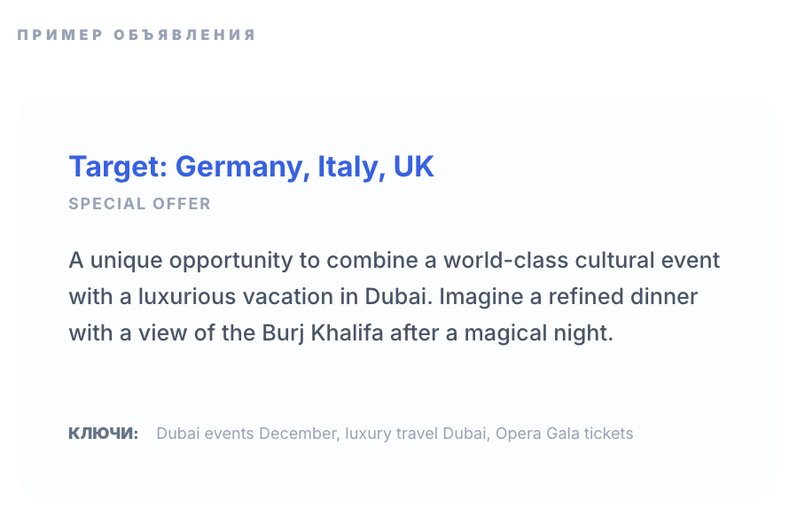Click "Dubai" in the description paragraph

(x=396, y=297)
